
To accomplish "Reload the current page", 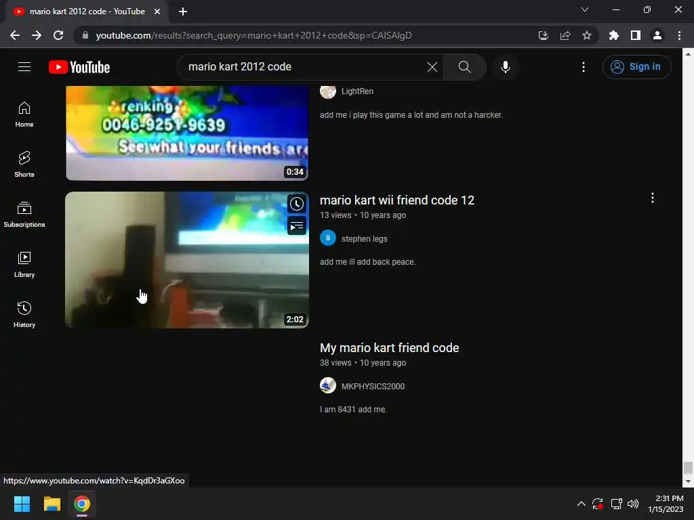I will tap(58, 35).
